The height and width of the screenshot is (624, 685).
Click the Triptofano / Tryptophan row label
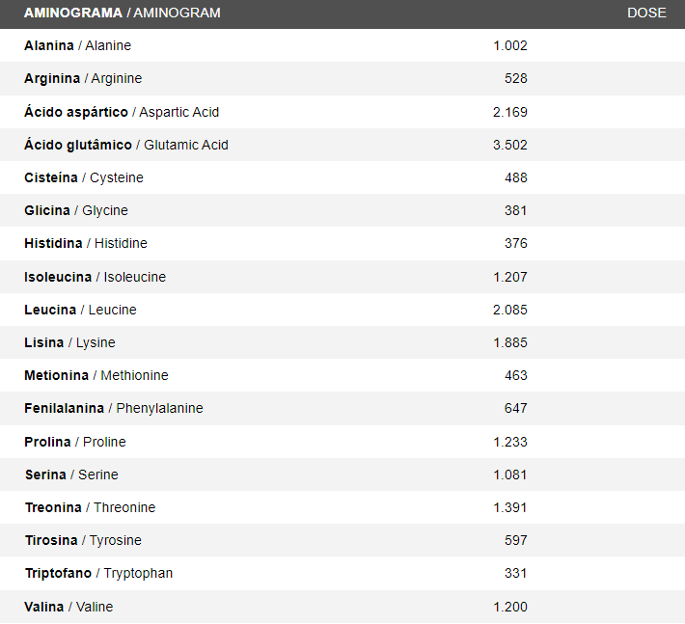(98, 573)
